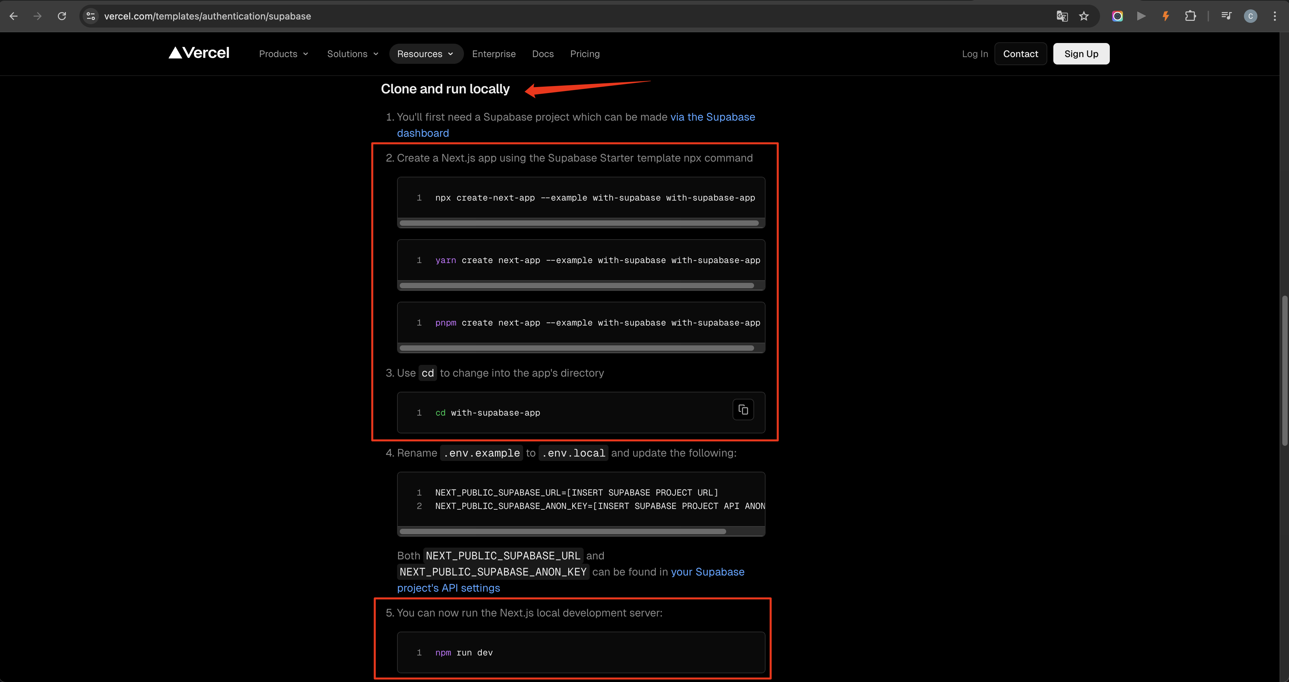Open the Enterprise page
The image size is (1289, 682).
tap(494, 53)
